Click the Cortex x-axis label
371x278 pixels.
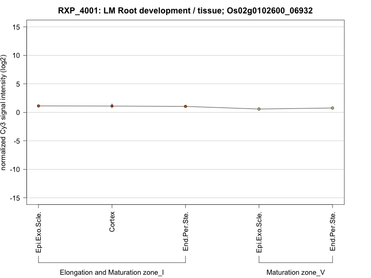click(x=112, y=222)
